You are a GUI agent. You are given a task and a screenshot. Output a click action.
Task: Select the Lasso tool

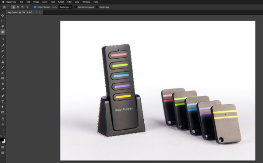coord(3,26)
